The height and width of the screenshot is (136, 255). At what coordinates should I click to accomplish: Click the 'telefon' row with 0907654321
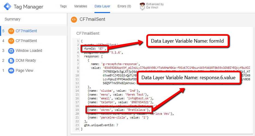click(x=120, y=102)
